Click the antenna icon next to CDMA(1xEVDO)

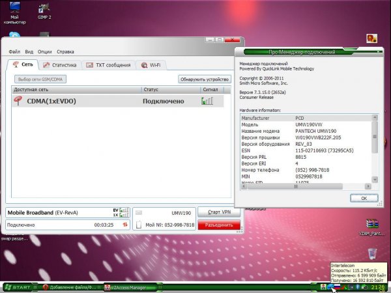[18, 101]
